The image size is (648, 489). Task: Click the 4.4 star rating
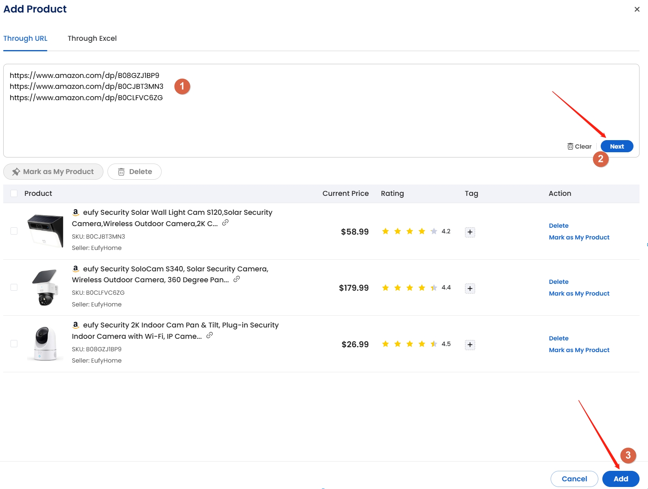(x=416, y=288)
